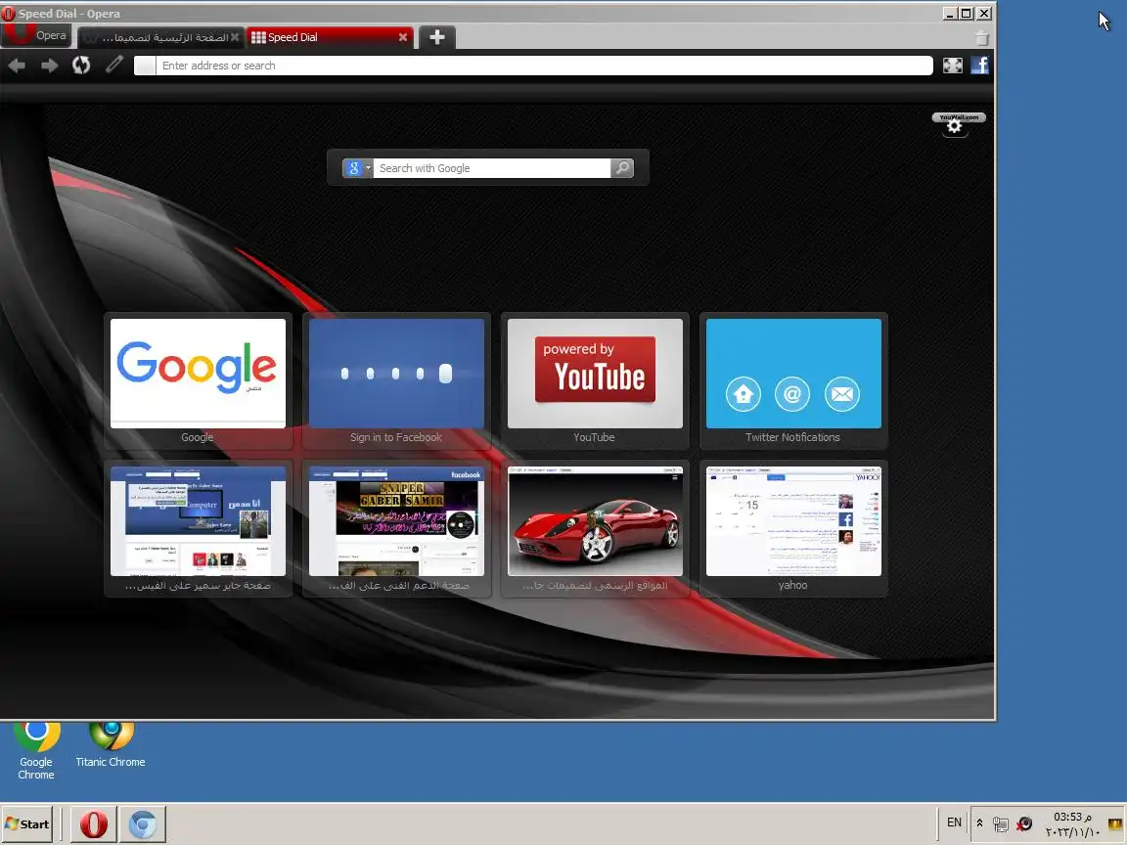
Task: Open Sign in to Facebook speed dial
Action: tap(396, 374)
